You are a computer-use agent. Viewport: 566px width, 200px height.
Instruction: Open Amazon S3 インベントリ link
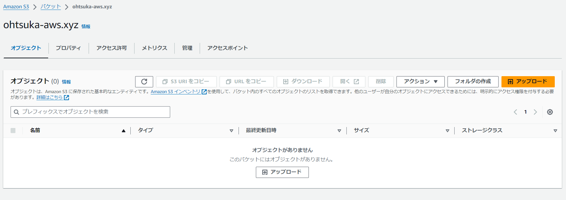[x=176, y=92]
